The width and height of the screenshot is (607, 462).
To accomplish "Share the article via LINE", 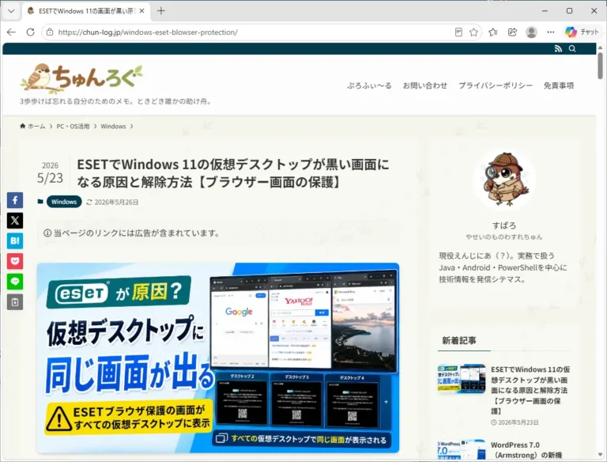I will click(x=15, y=282).
